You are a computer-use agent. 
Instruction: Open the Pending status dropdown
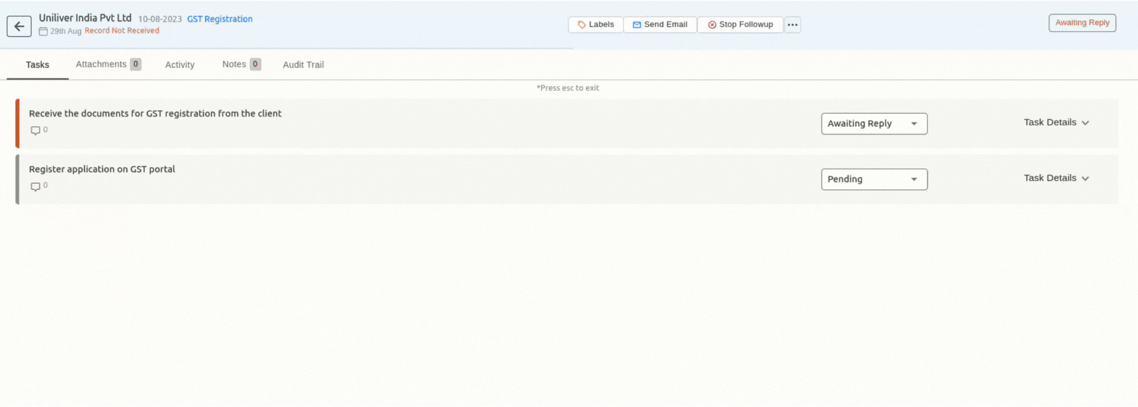[874, 180]
